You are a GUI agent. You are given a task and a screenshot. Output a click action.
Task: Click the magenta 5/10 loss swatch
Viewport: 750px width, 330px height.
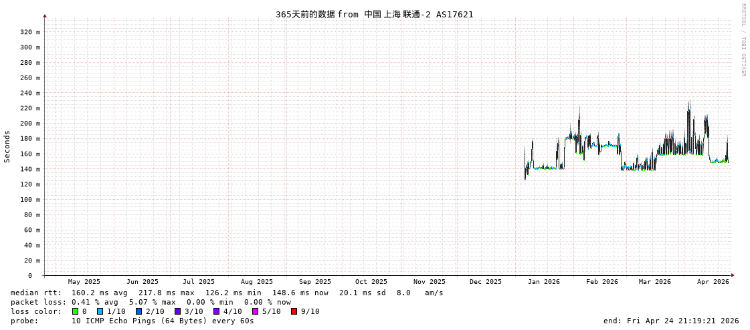(x=255, y=311)
